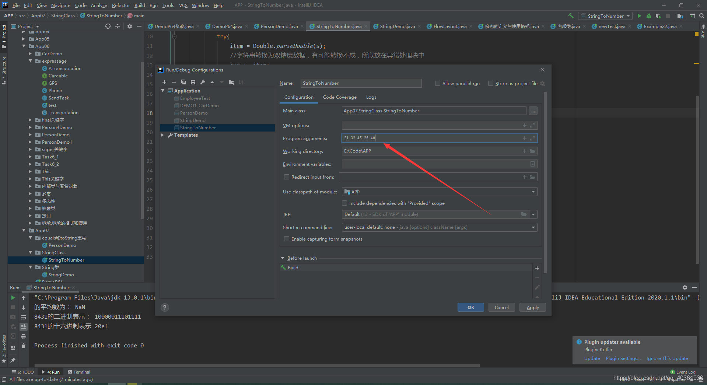Screen dimensions: 707x385
Task: Browse Main class with ellipsis button
Action: coord(533,111)
